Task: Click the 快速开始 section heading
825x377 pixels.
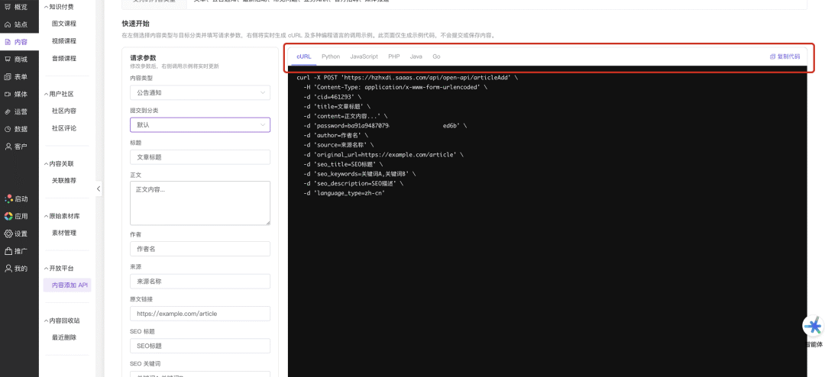Action: pos(135,24)
